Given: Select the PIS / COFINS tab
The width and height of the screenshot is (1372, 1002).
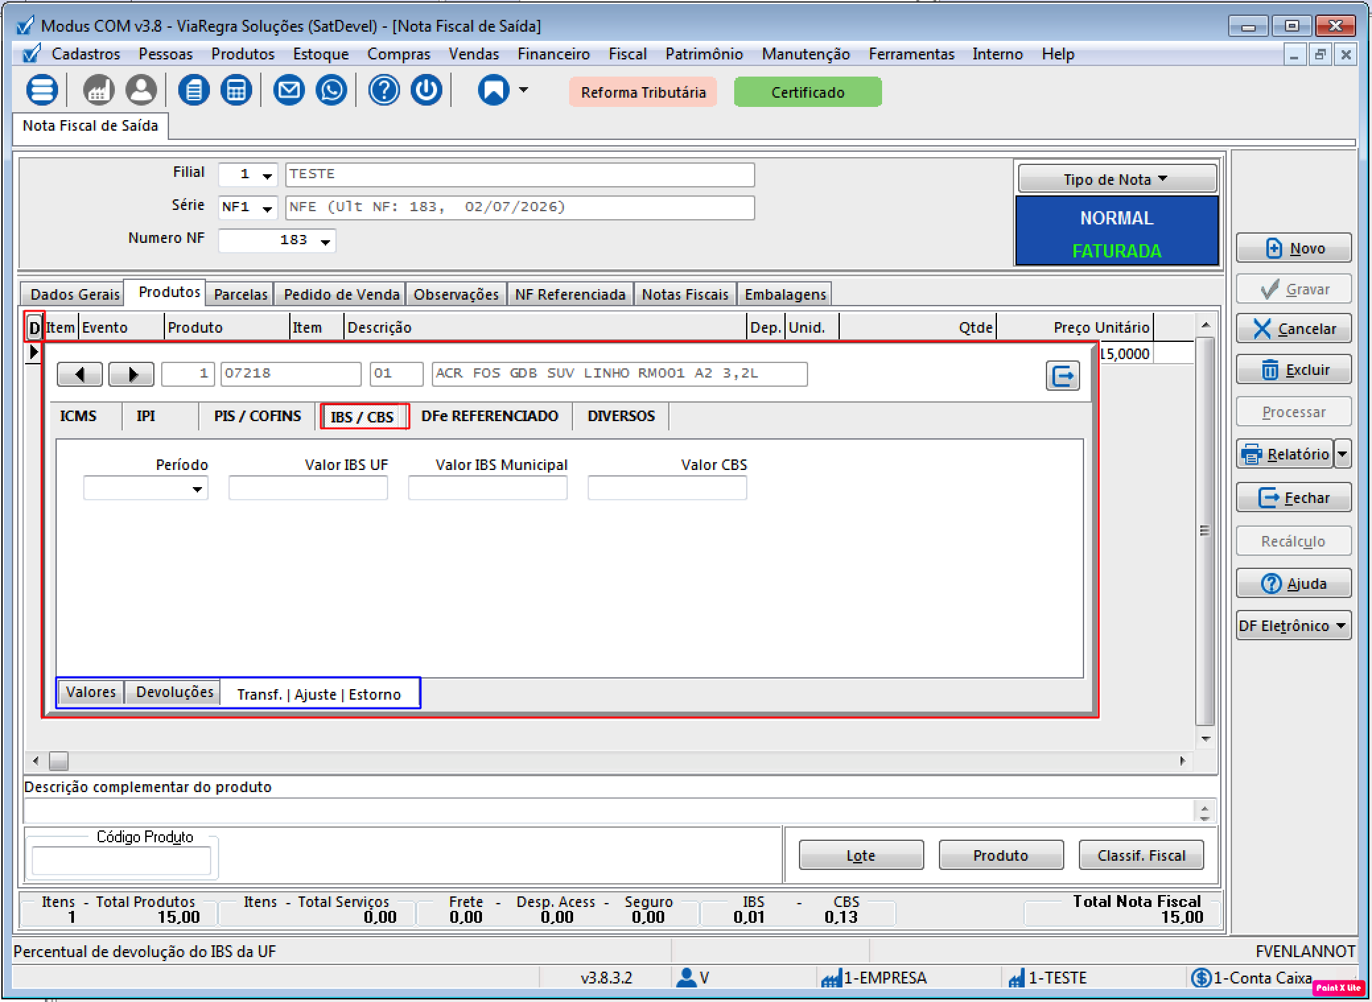Looking at the screenshot, I should tap(257, 416).
